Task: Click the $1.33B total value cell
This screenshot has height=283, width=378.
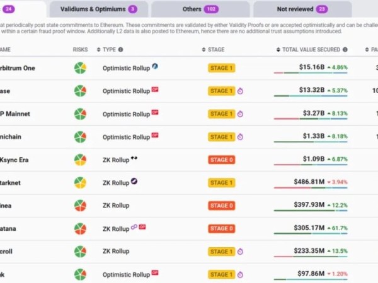Action: tap(314, 136)
